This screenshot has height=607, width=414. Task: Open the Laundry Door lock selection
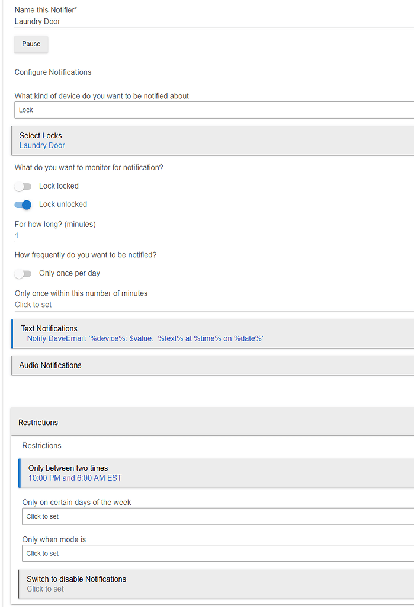[41, 145]
